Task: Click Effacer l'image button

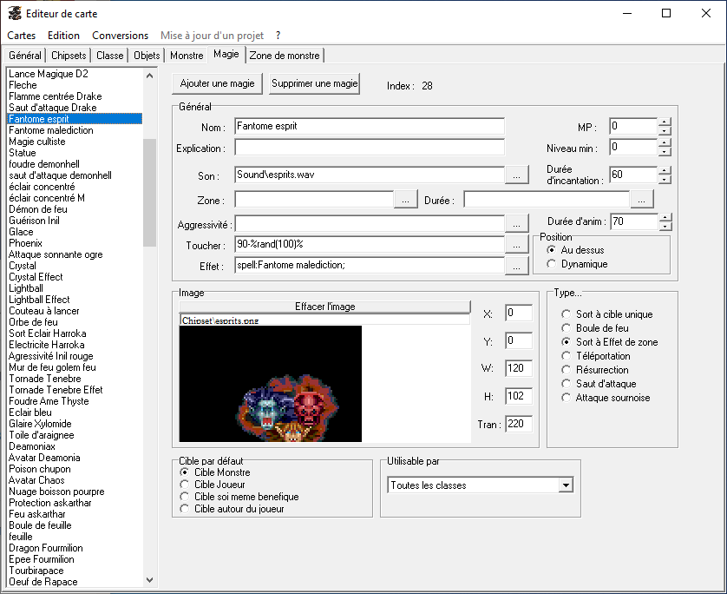Action: click(x=324, y=307)
